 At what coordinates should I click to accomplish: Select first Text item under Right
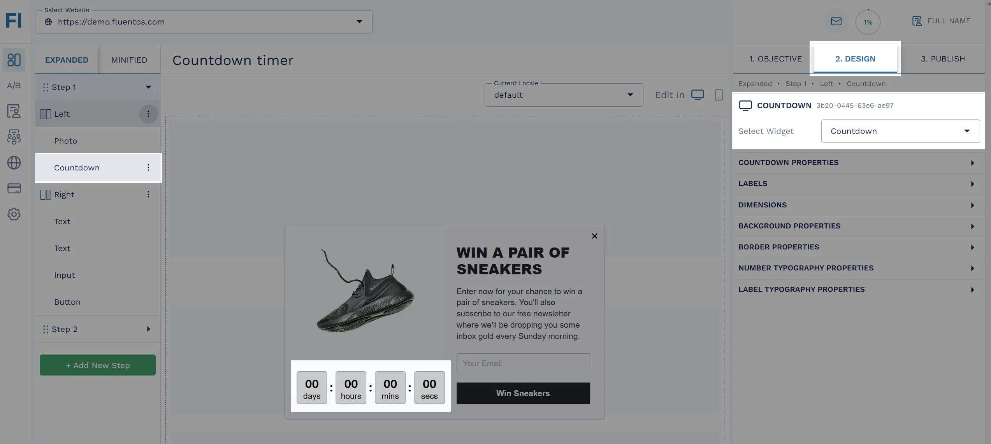tap(98, 221)
